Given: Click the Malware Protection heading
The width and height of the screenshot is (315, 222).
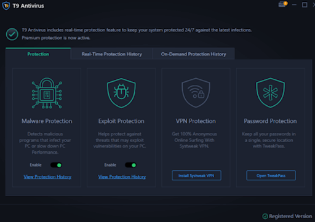Looking at the screenshot, I should 47,121.
